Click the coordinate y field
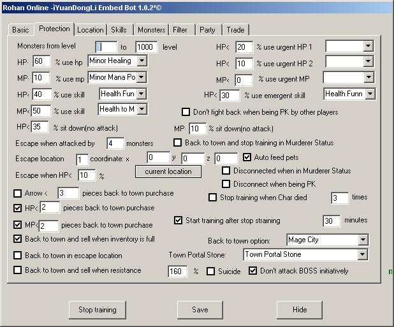 click(193, 159)
